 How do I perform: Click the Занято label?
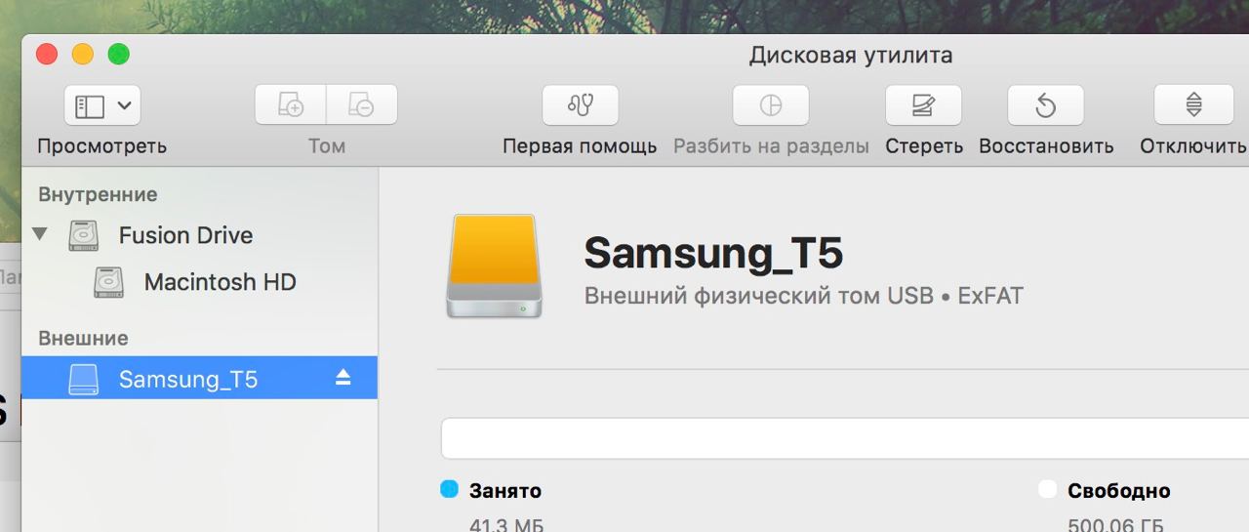[x=505, y=491]
